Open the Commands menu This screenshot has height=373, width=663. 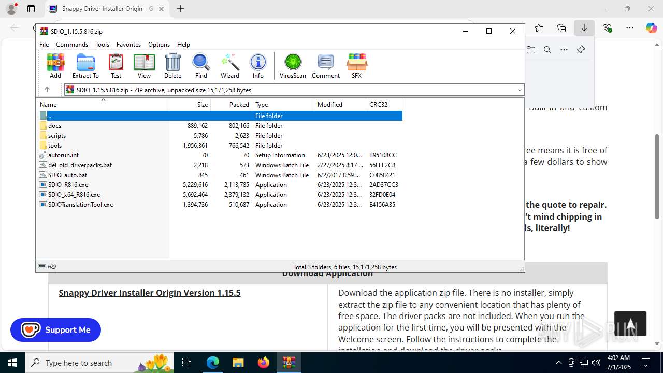pos(72,45)
